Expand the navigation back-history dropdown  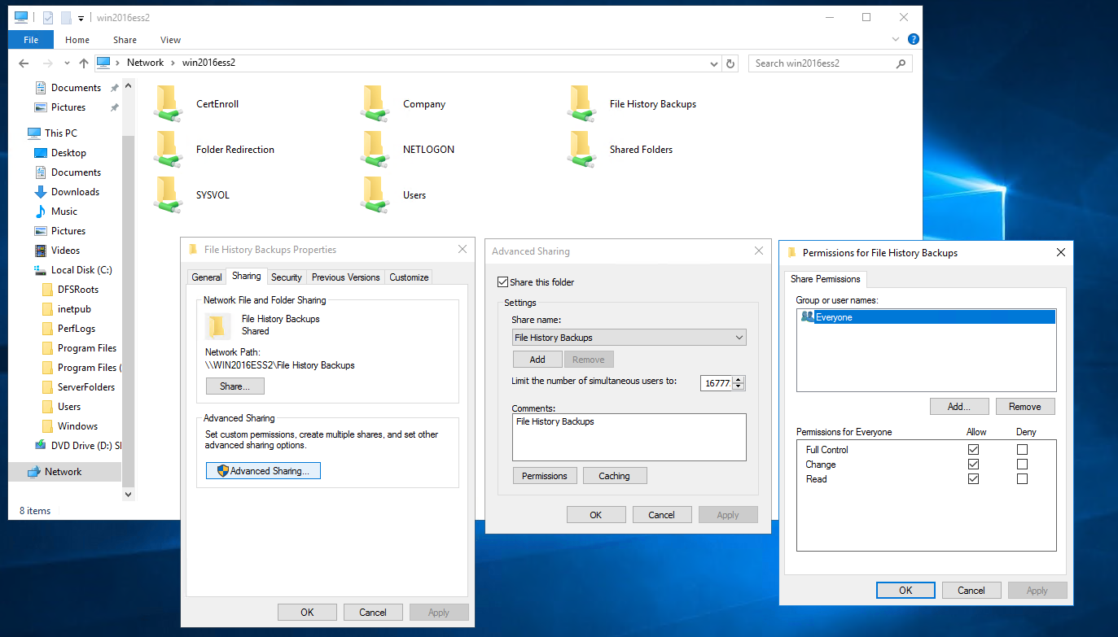coord(67,63)
